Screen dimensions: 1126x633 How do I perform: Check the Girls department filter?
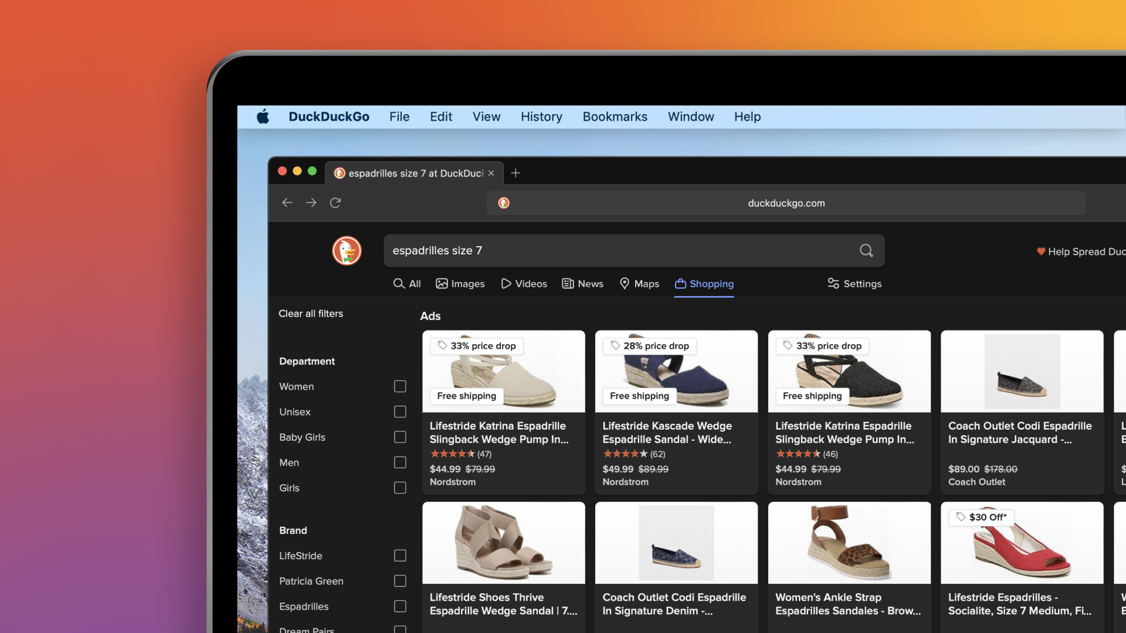400,488
